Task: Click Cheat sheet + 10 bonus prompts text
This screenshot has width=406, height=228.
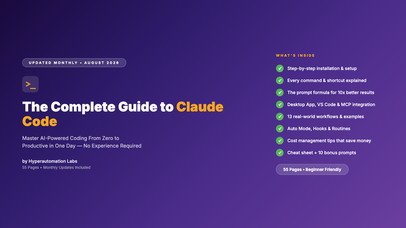Action: click(322, 153)
